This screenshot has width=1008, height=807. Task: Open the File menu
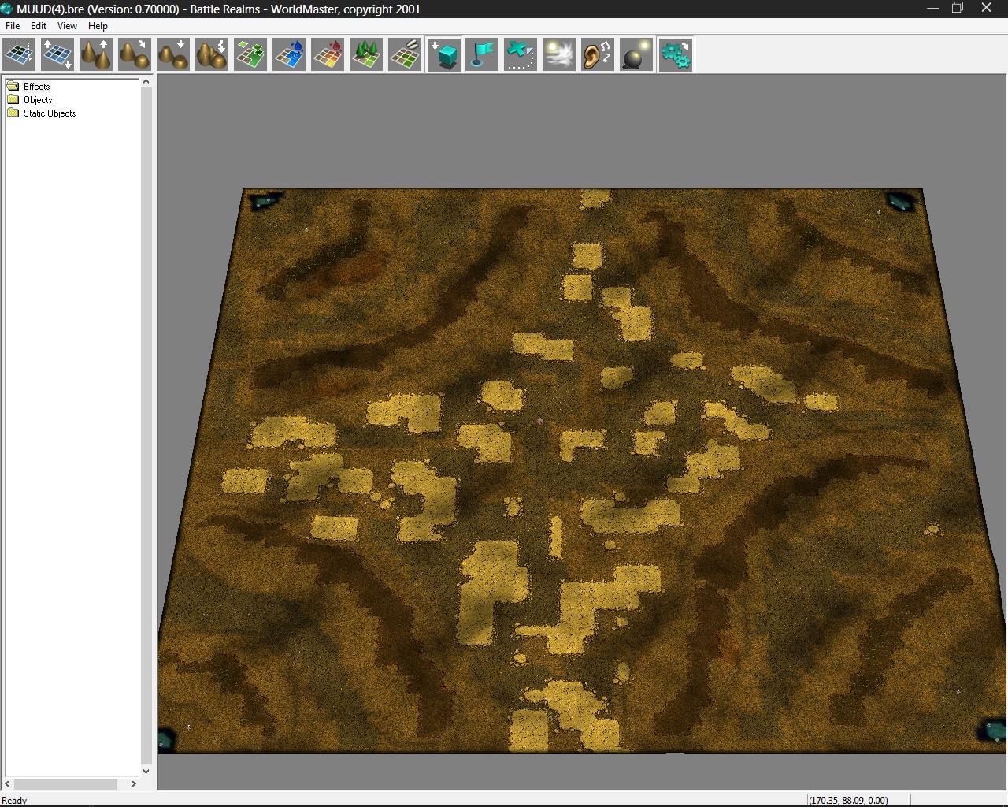tap(13, 26)
